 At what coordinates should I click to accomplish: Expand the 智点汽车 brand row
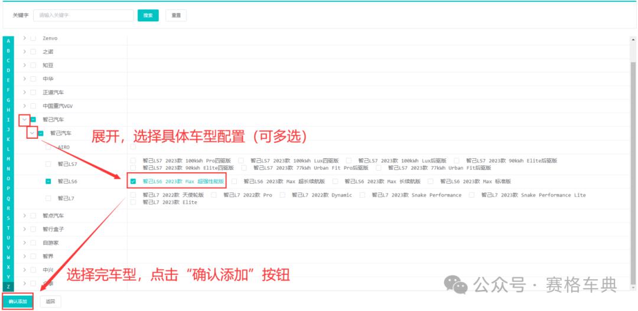click(24, 215)
